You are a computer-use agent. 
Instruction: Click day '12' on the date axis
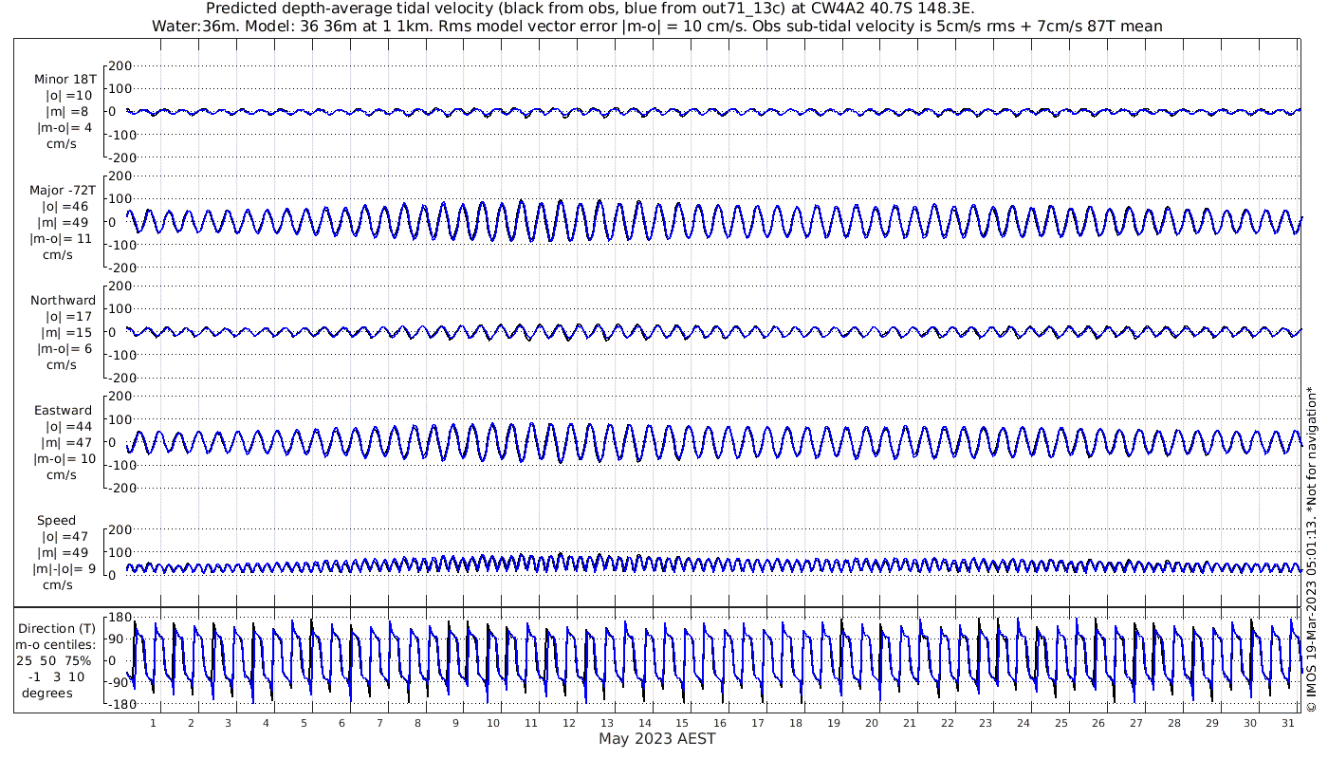(569, 722)
